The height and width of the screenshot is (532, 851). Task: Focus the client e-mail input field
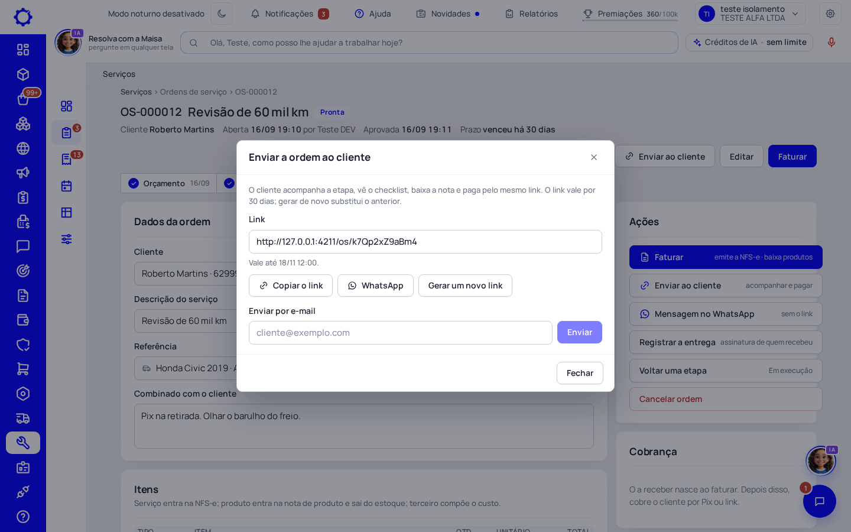(401, 333)
